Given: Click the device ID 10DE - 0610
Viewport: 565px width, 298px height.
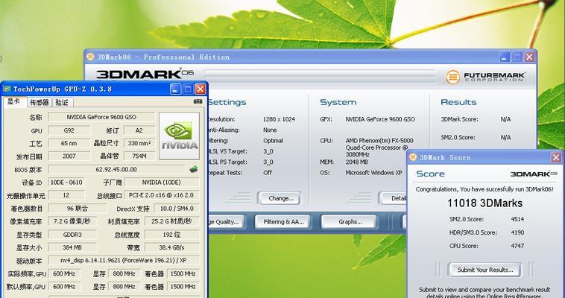Looking at the screenshot, I should coord(66,183).
